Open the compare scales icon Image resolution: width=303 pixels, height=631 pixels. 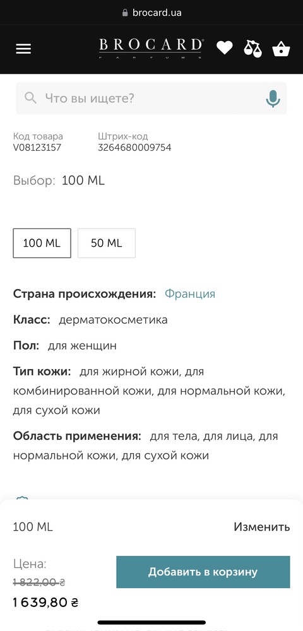click(252, 49)
